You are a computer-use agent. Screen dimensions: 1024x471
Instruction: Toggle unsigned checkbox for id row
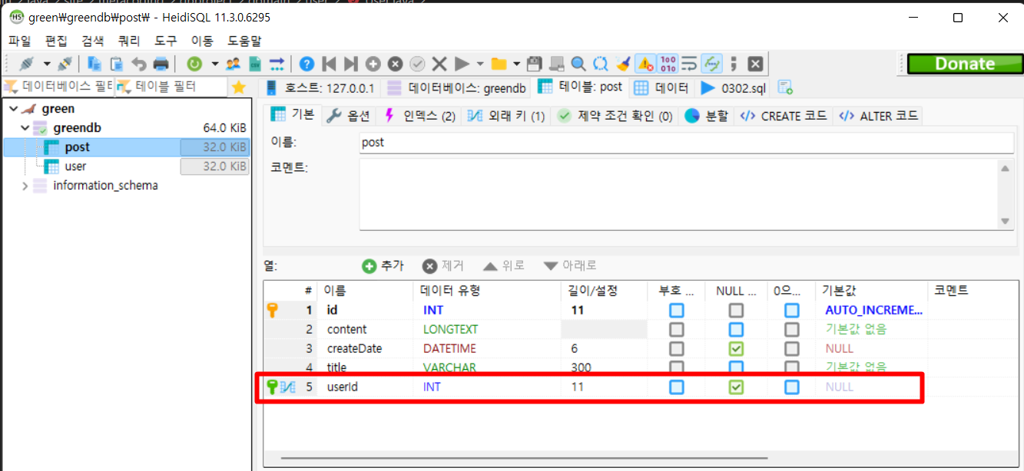point(677,311)
